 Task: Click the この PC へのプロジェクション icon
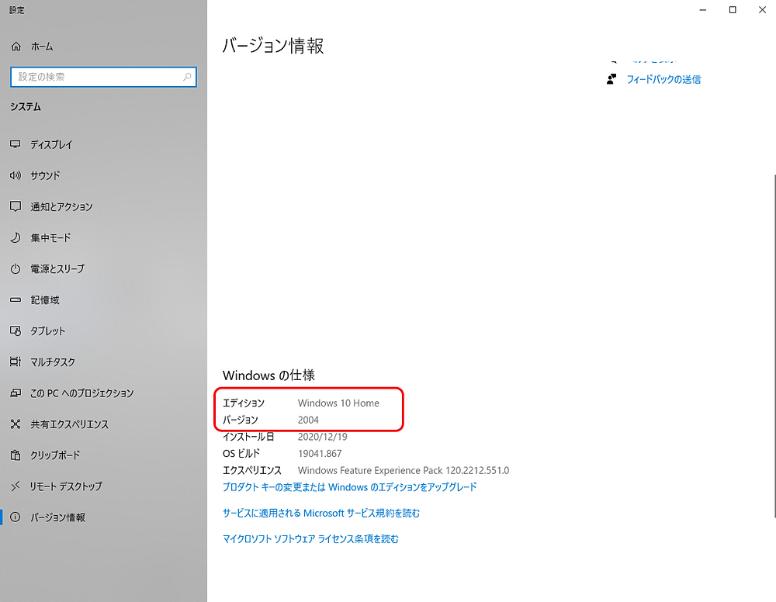16,393
